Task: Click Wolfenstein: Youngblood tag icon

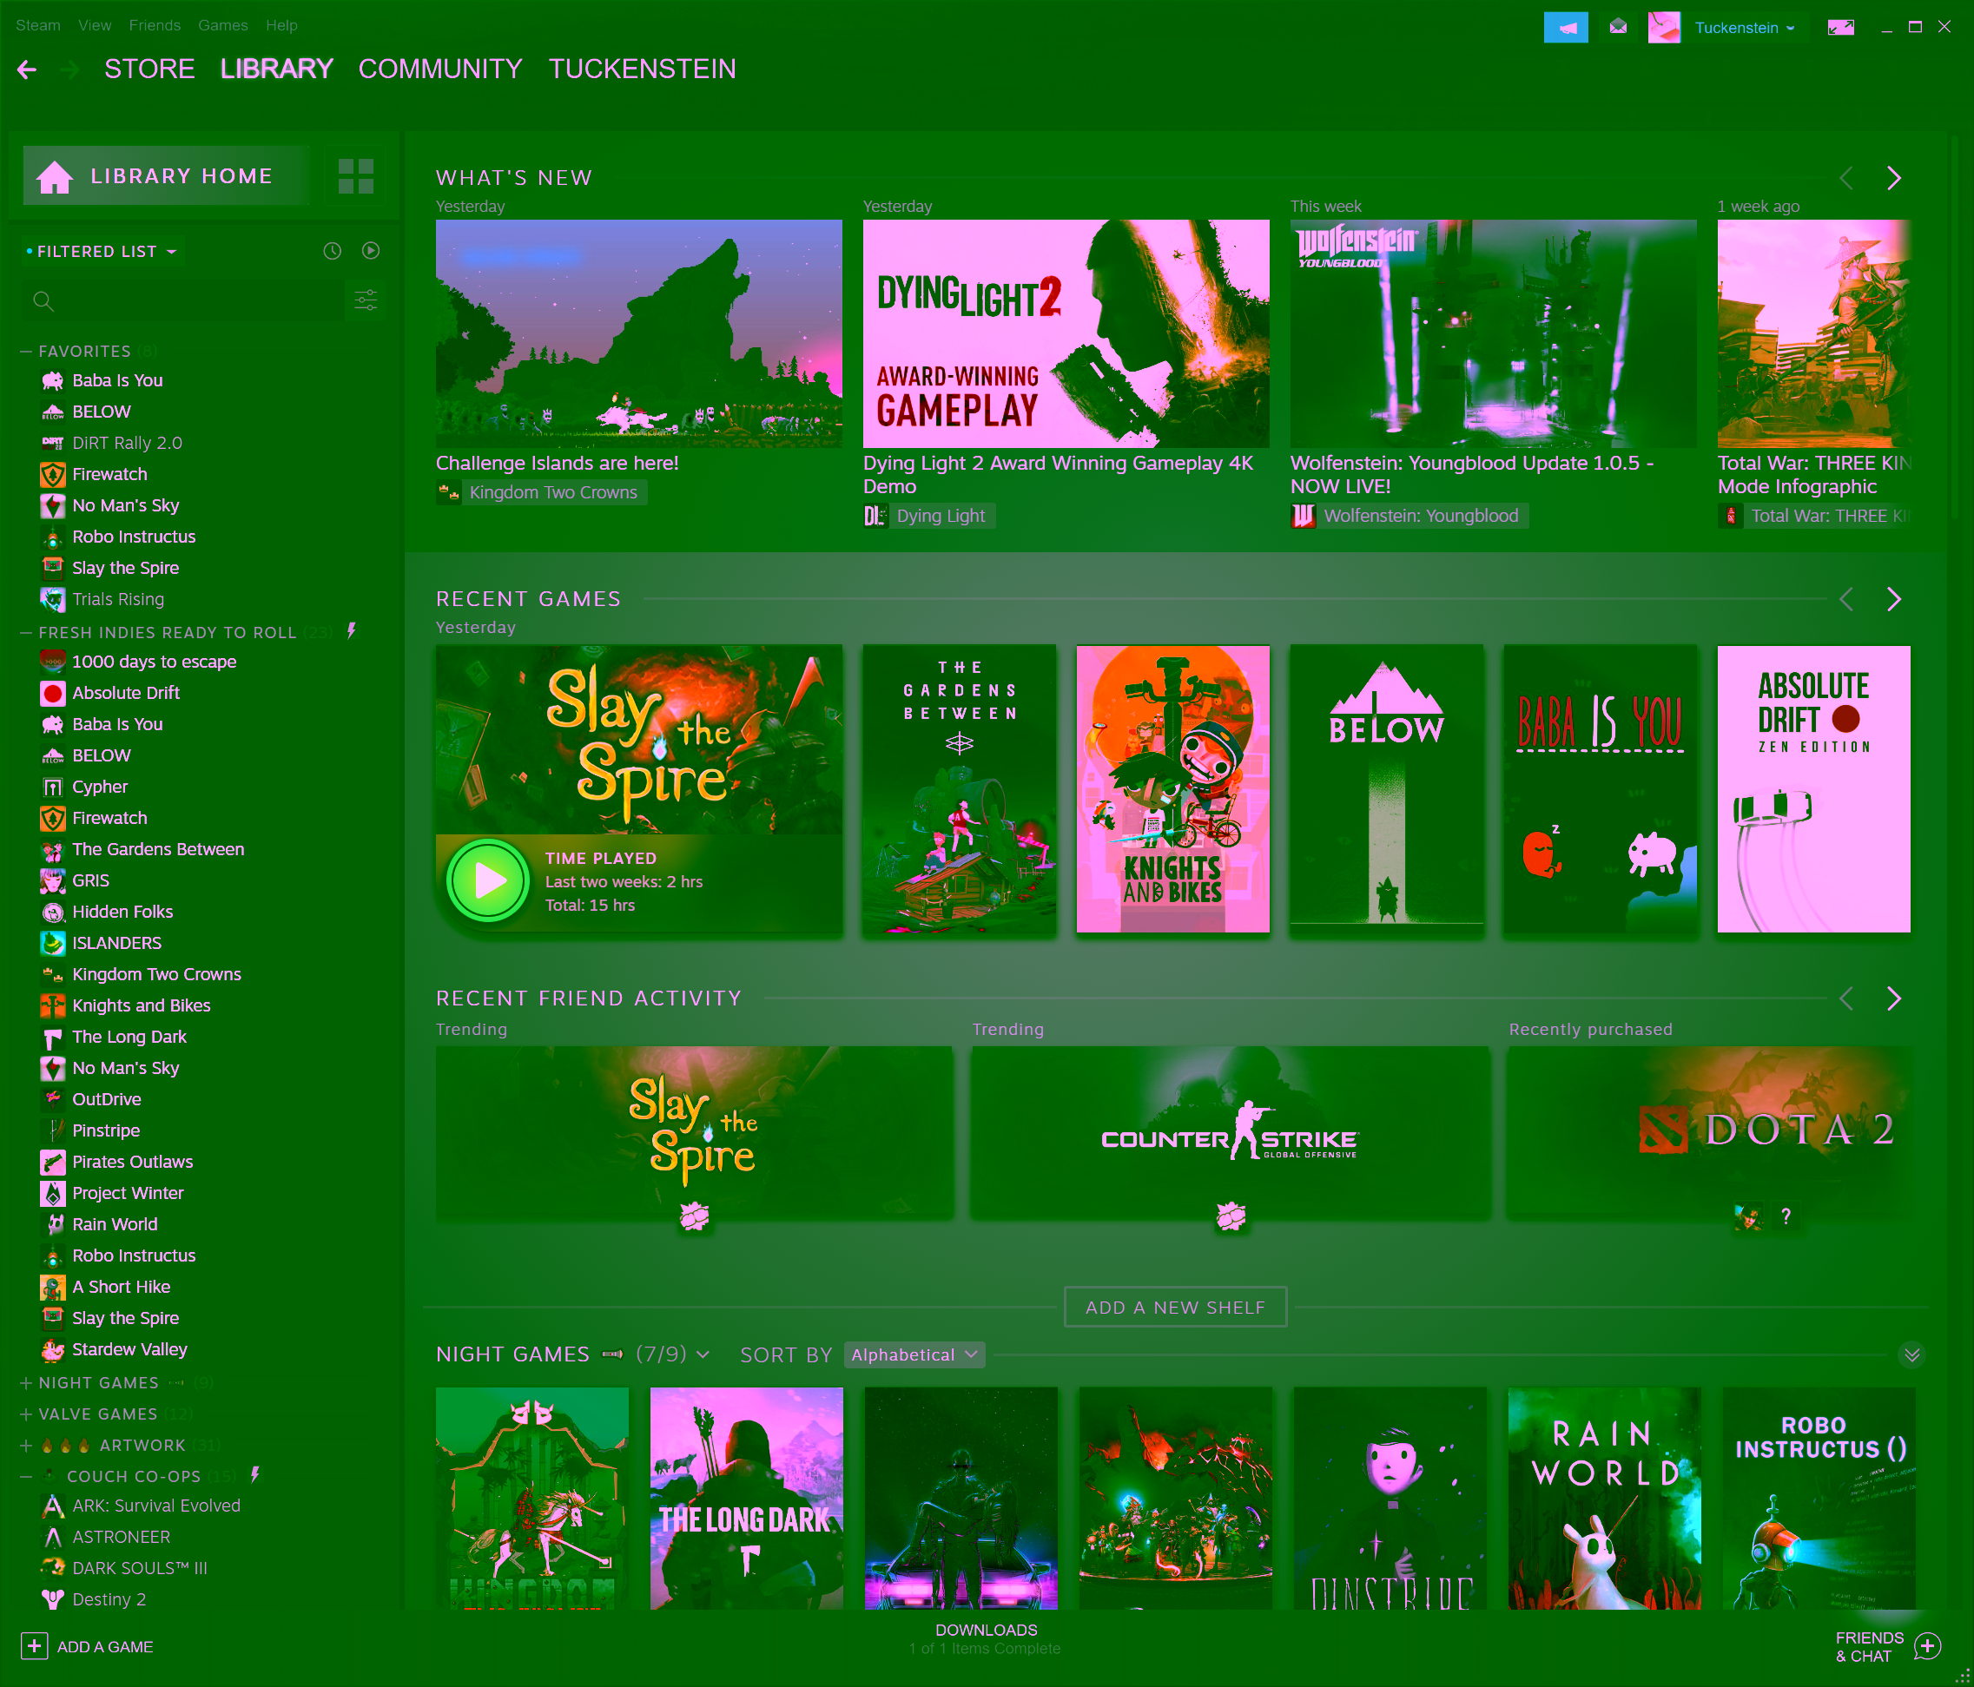Action: [x=1303, y=517]
